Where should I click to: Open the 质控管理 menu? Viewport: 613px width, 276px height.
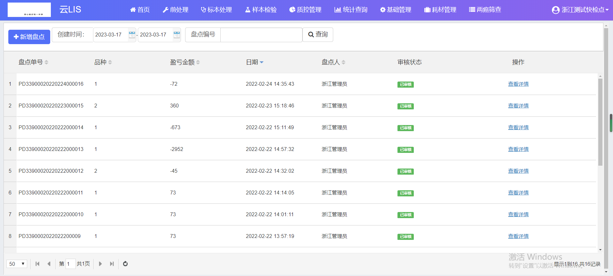click(305, 10)
